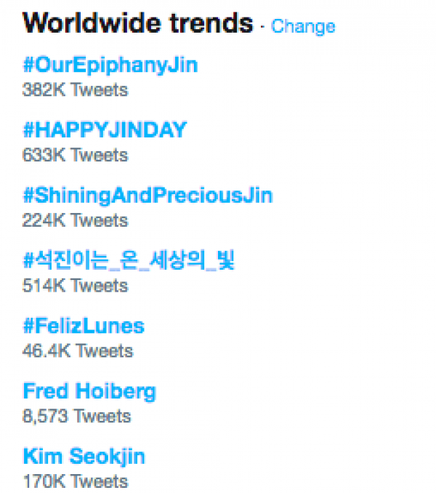The width and height of the screenshot is (436, 493).
Task: Click the 8,573 Tweets count
Action: (x=76, y=416)
